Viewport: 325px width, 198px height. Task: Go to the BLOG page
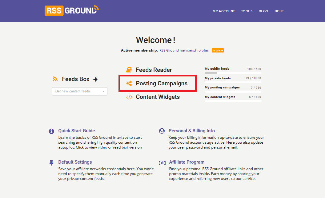263,11
